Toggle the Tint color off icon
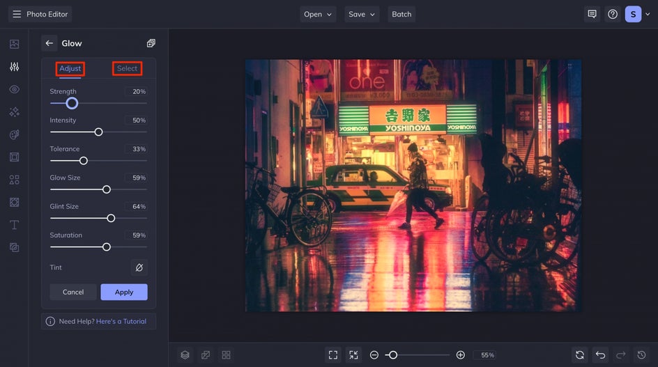Viewport: 658px width, 367px height. [139, 267]
